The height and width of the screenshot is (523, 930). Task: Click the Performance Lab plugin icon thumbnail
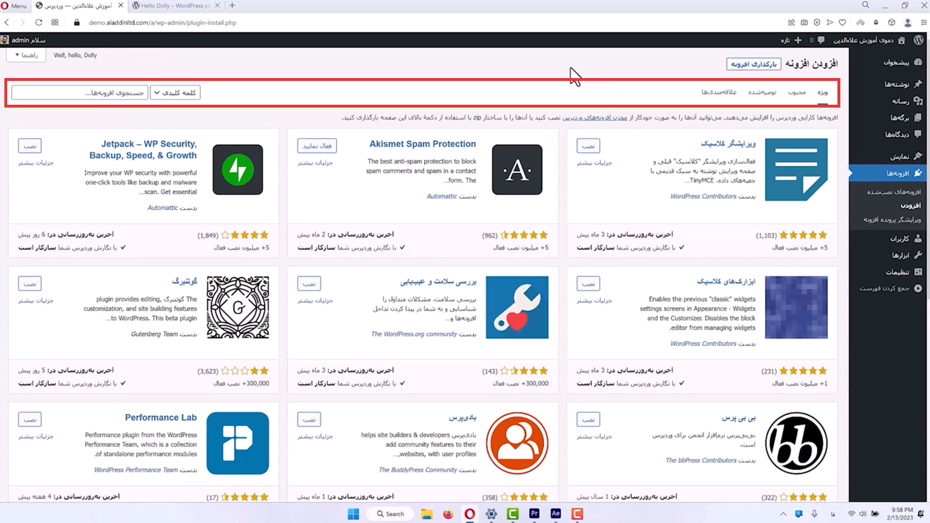point(237,443)
